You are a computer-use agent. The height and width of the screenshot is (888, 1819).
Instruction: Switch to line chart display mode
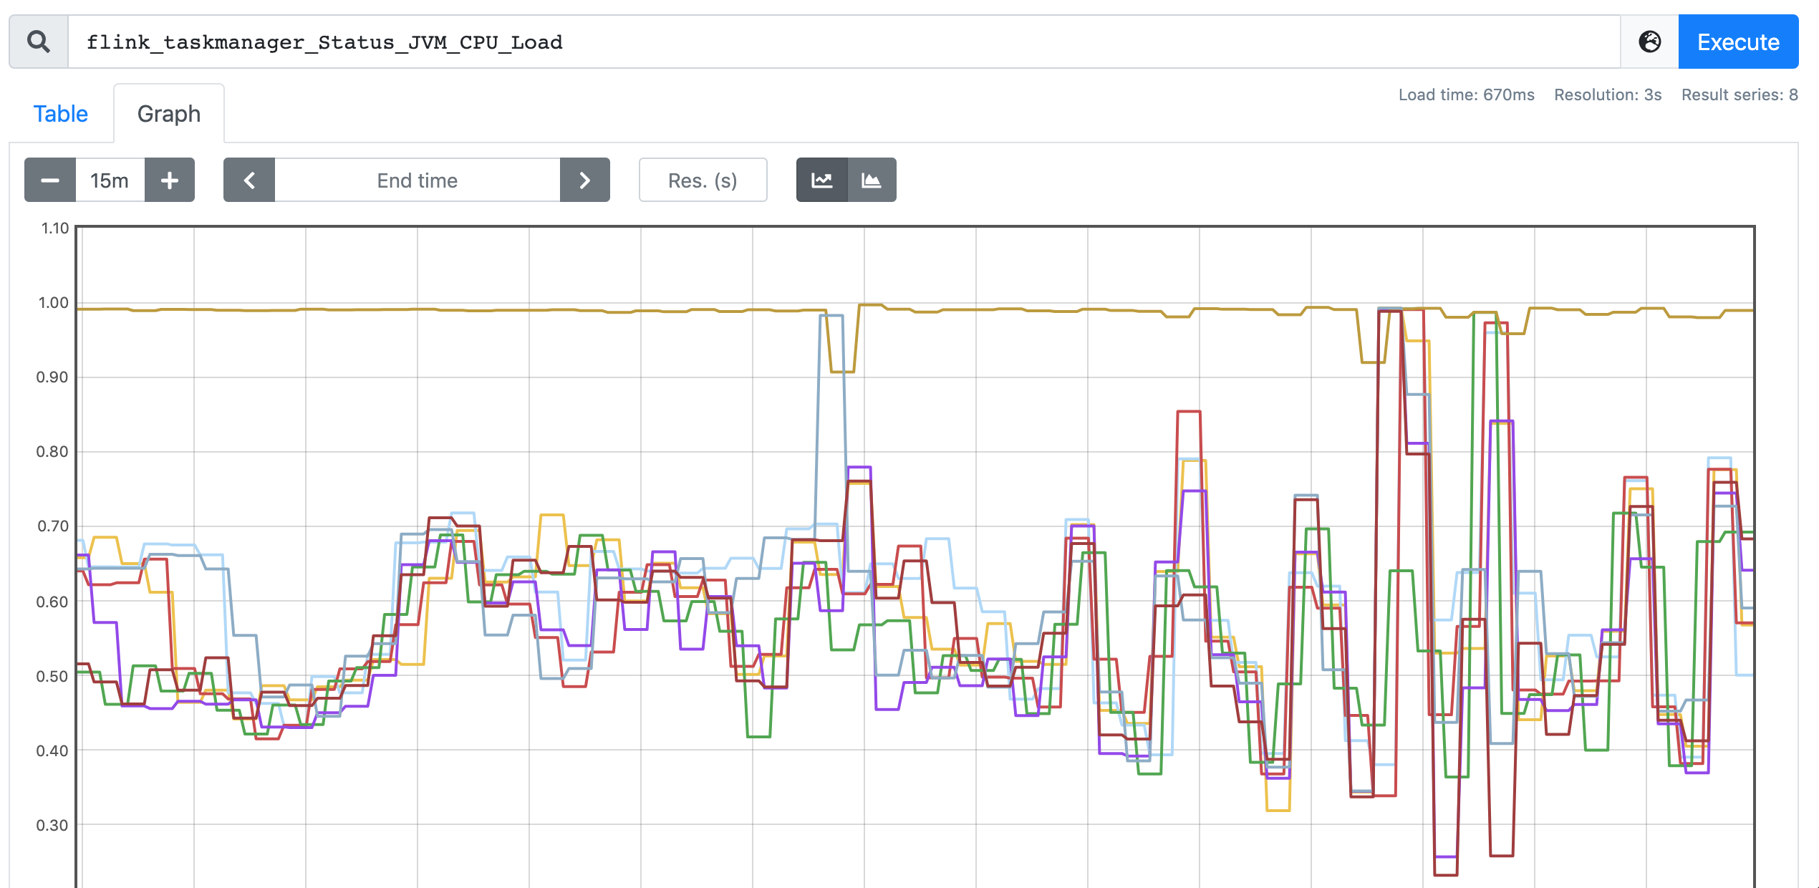coord(821,180)
